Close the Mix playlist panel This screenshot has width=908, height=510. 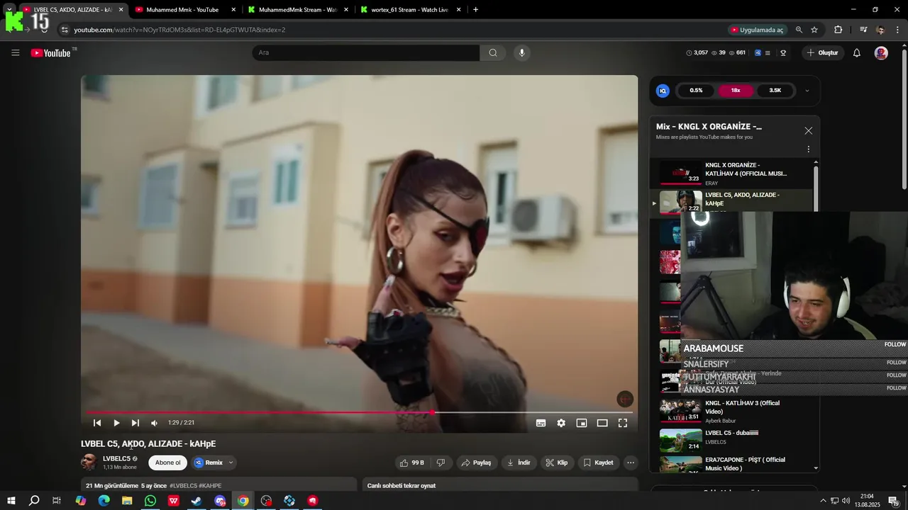(x=808, y=131)
